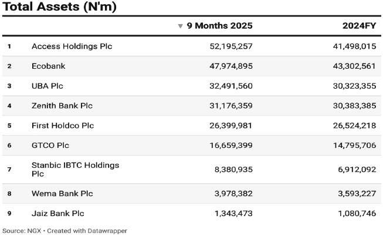Click the sort arrow beside 9 Months 2025
This screenshot has height=236, width=383.
click(181, 26)
